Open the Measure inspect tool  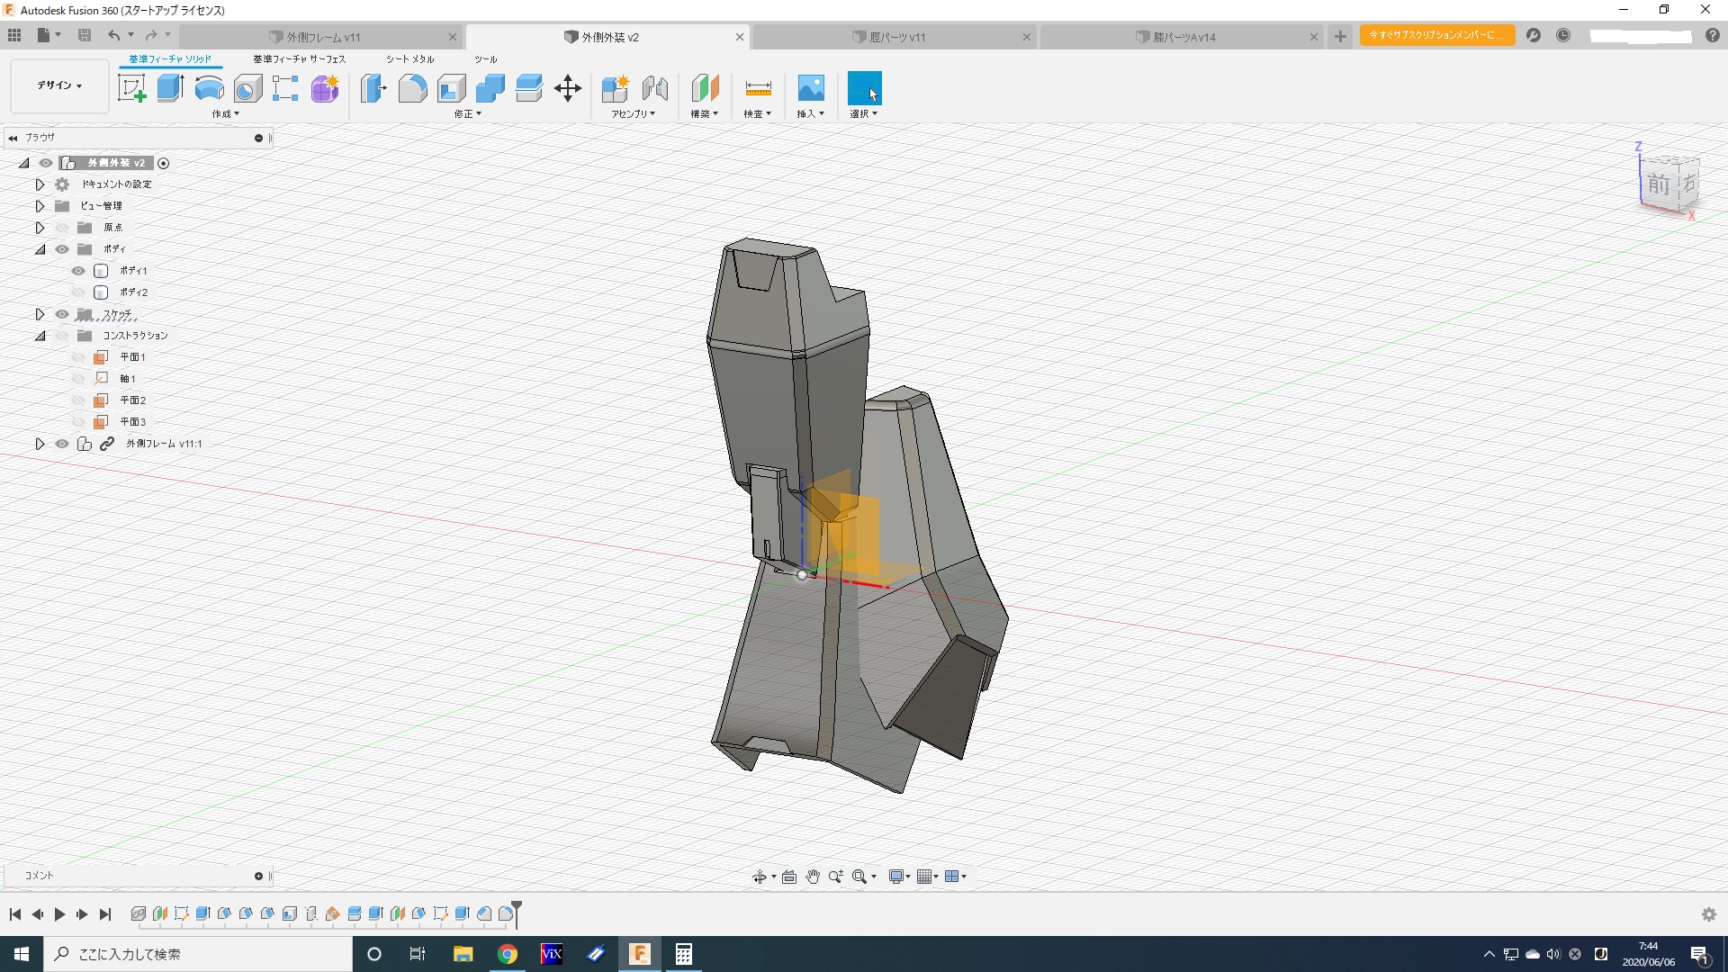(x=758, y=88)
